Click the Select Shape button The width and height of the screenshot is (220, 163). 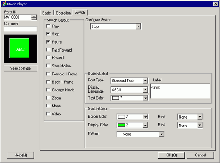[x=20, y=68]
